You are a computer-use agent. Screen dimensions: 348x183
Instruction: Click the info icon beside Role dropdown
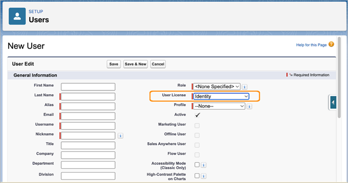[x=245, y=87]
